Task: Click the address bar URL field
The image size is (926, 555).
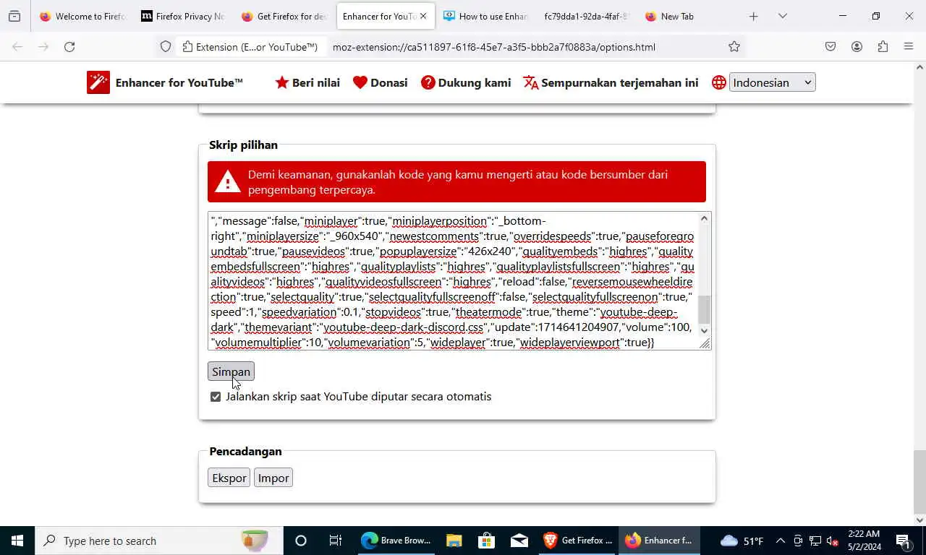Action: coord(494,47)
